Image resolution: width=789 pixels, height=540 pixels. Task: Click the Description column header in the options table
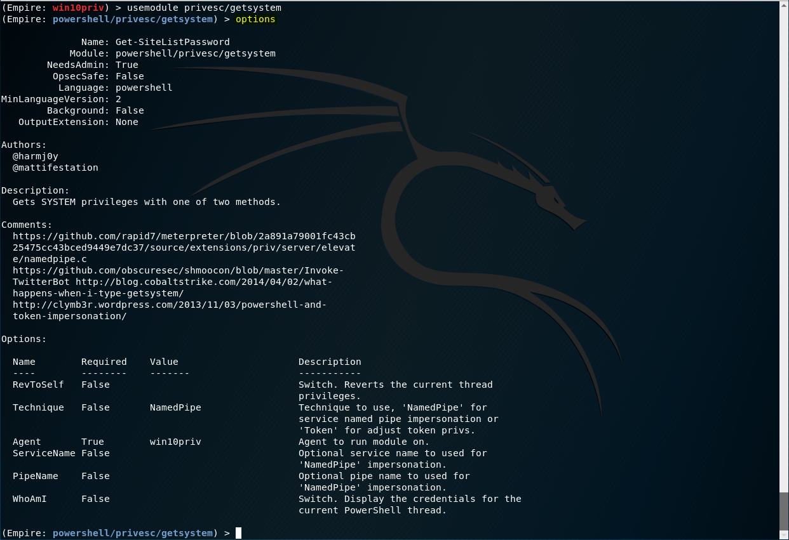pyautogui.click(x=330, y=362)
